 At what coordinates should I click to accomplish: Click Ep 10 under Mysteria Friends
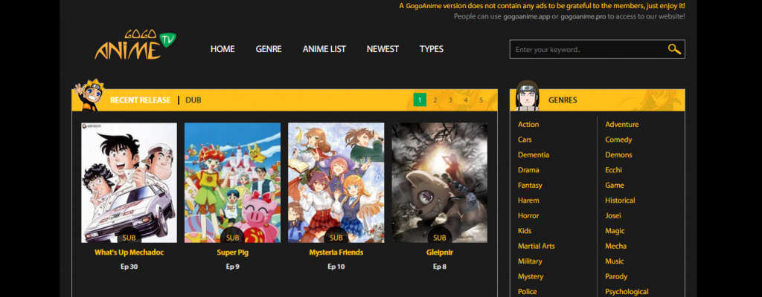[x=336, y=267]
